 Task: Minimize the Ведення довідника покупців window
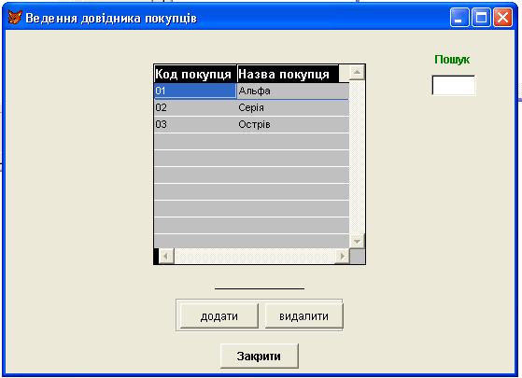[459, 18]
